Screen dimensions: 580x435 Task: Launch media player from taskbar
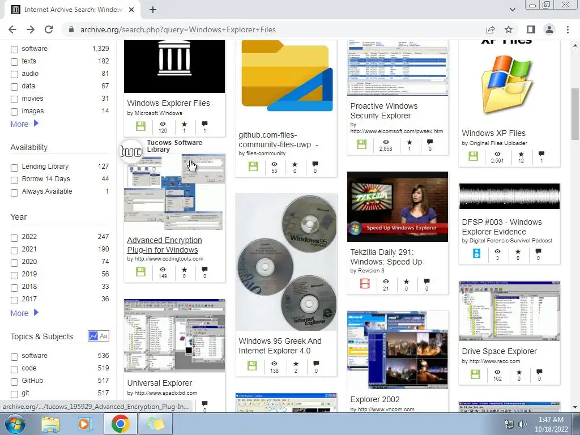coord(84,424)
